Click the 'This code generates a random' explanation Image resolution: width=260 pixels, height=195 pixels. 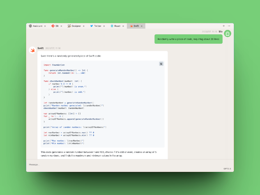pos(99,154)
